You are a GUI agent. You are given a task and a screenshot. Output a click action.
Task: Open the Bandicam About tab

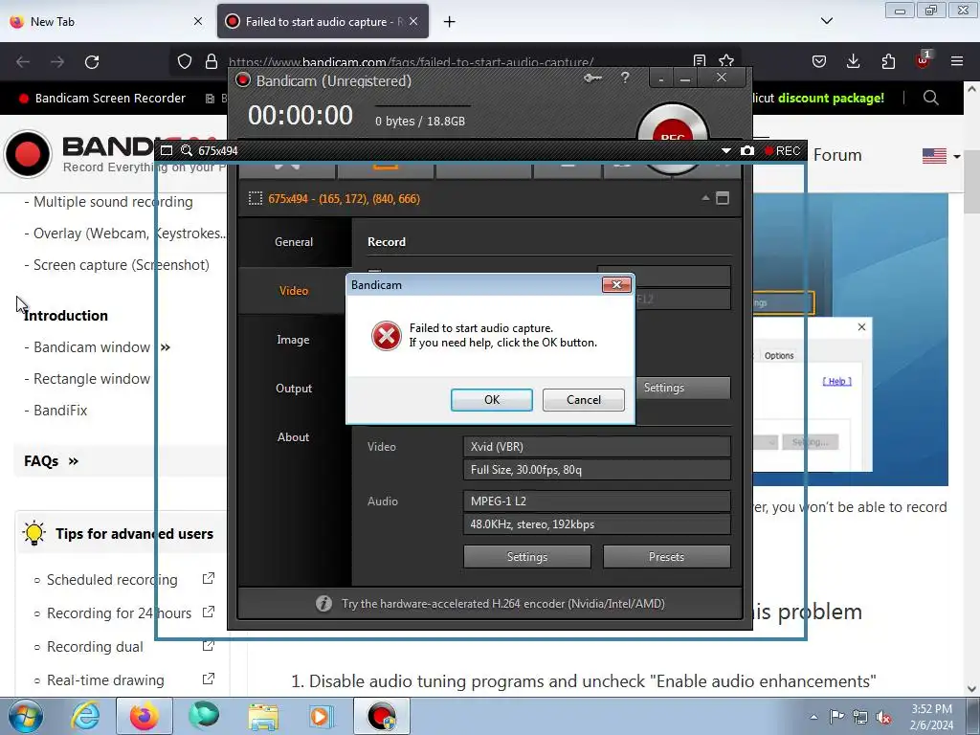click(294, 436)
